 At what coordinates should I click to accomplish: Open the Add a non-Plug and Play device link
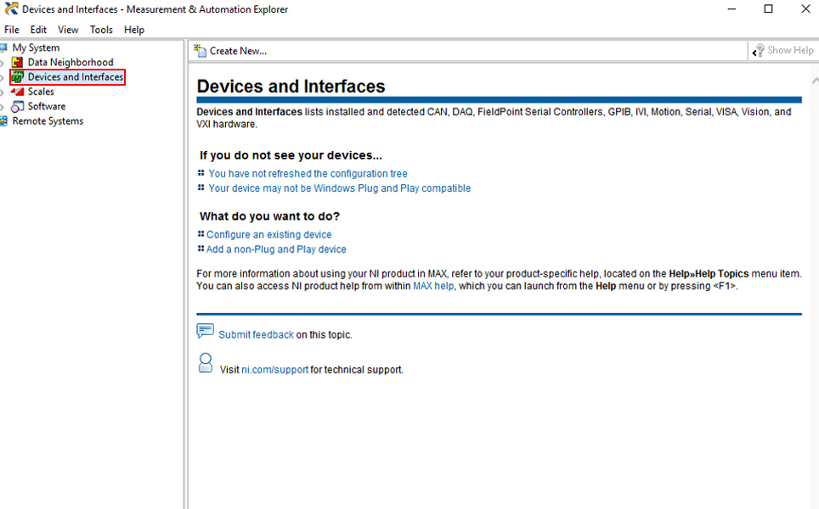[276, 249]
